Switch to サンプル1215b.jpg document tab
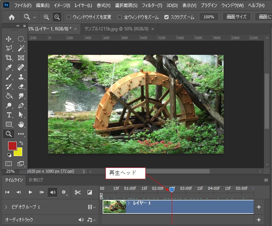This screenshot has width=272, height=226. (x=116, y=29)
